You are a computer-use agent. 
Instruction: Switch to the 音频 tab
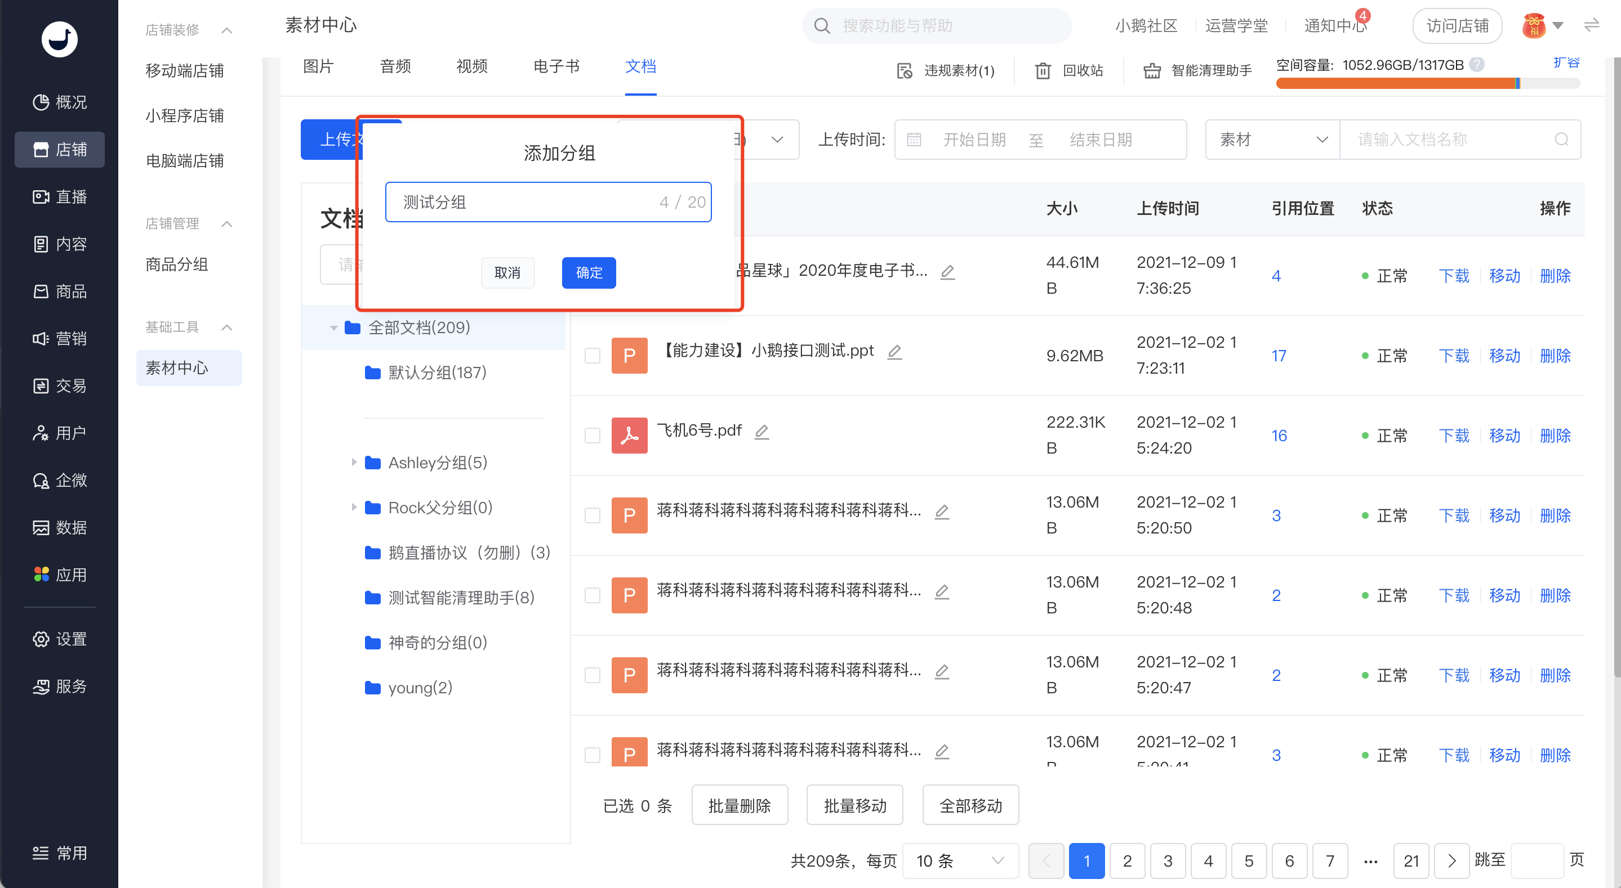coord(395,66)
